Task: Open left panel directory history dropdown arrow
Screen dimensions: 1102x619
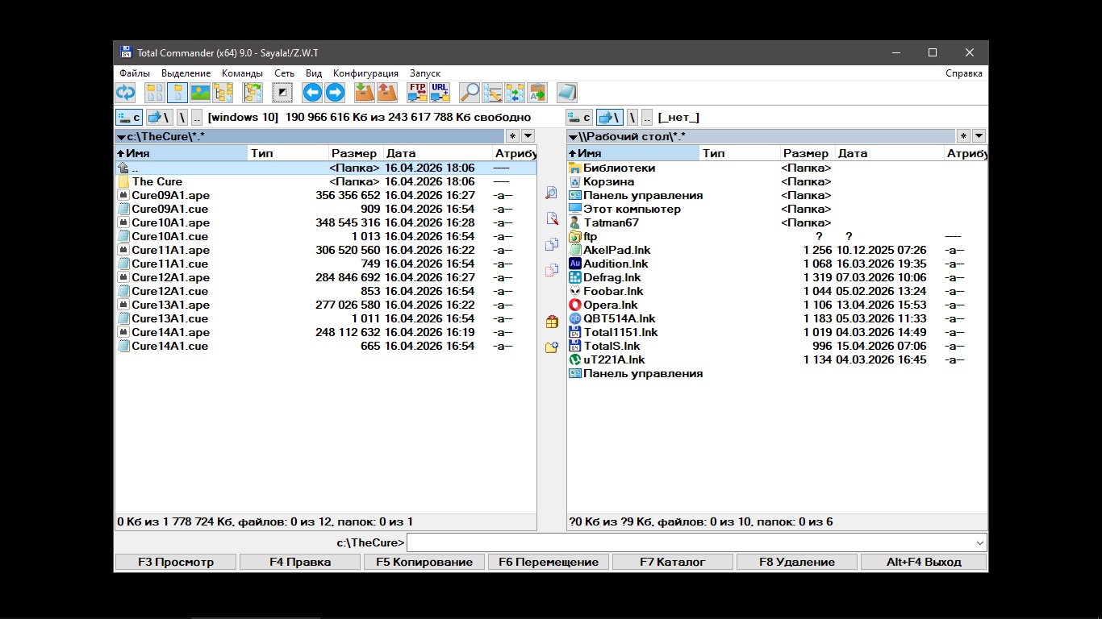Action: click(528, 136)
